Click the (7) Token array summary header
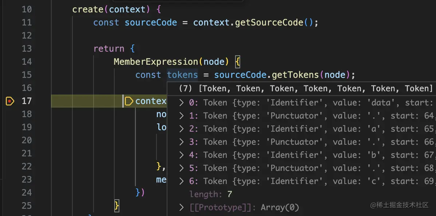 [306, 88]
